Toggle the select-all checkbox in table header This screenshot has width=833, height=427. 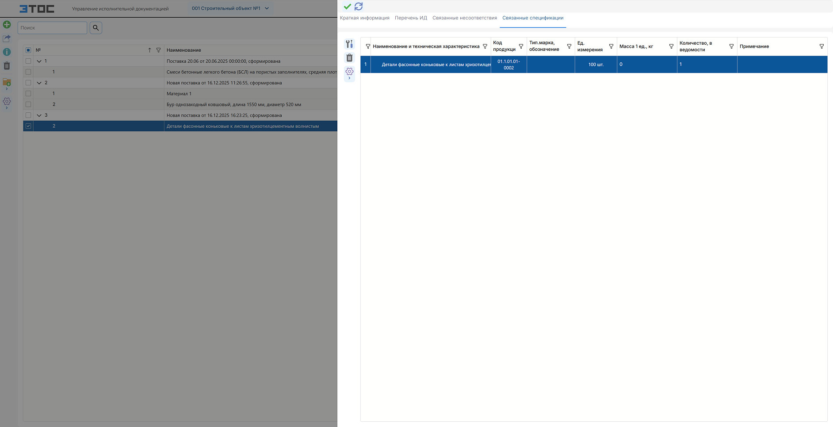28,50
